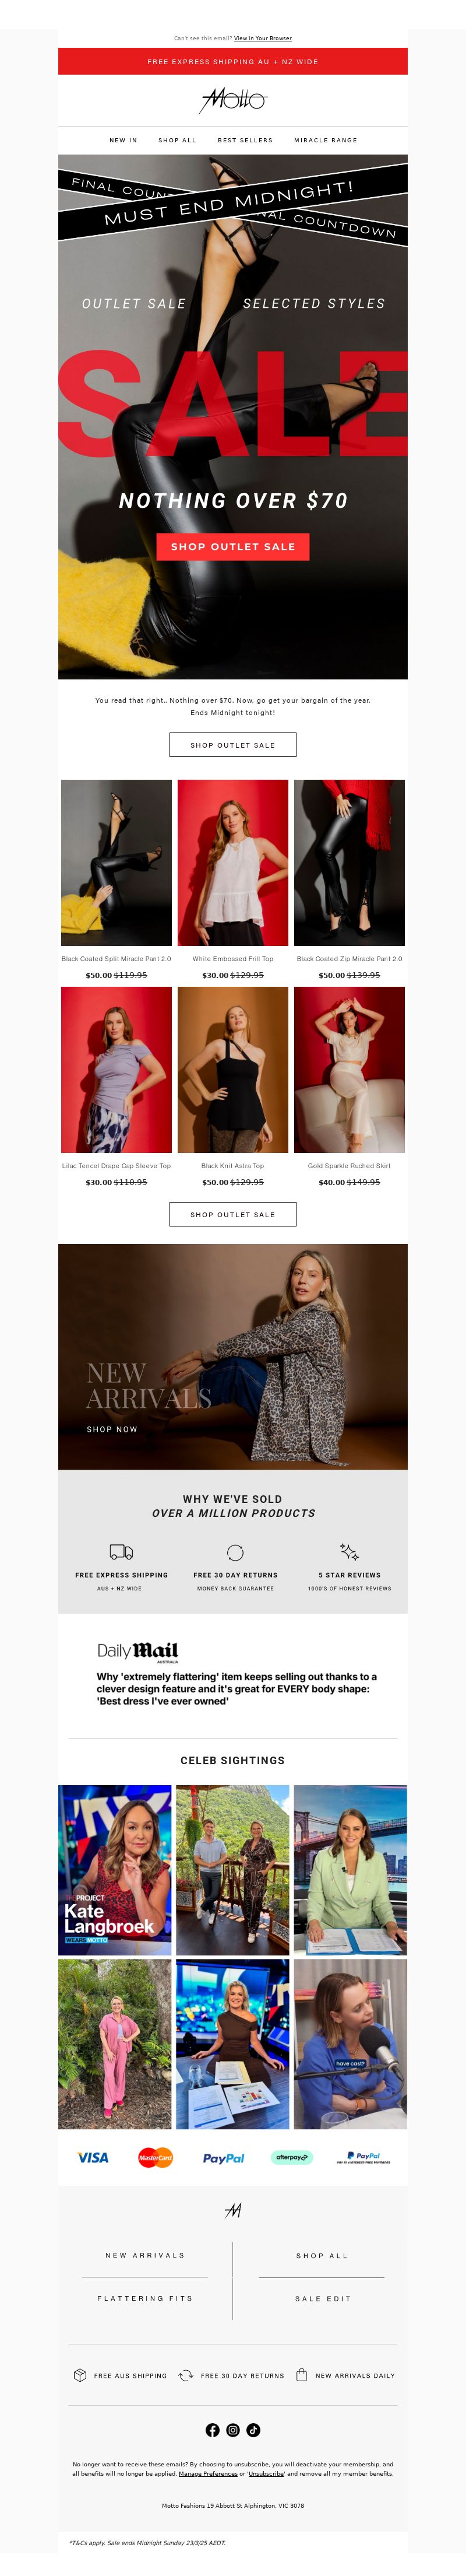Click View in Your Browser link
This screenshot has width=466, height=2576.
263,38
